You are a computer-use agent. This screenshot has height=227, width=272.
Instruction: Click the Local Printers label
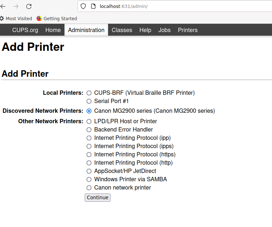(x=63, y=93)
